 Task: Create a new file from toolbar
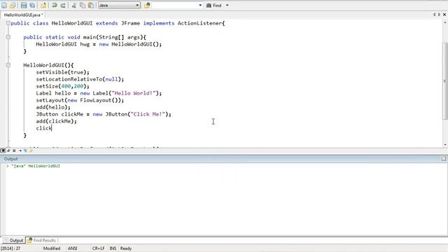(4, 5)
